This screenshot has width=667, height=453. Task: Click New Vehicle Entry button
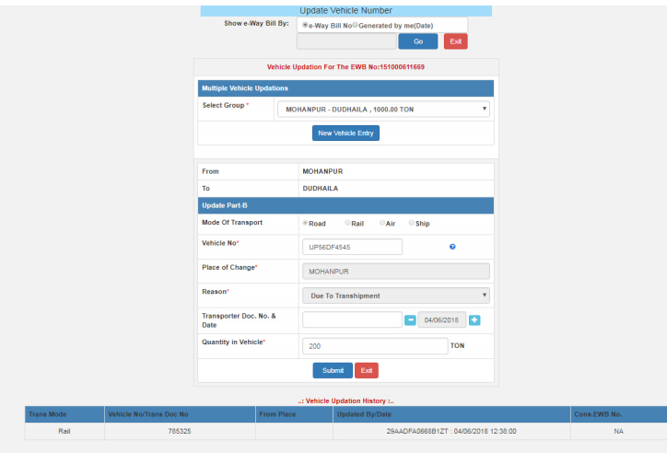(x=345, y=134)
